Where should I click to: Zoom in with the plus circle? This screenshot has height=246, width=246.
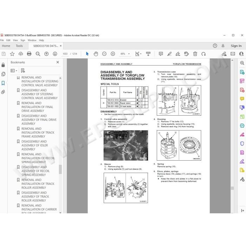point(113,54)
